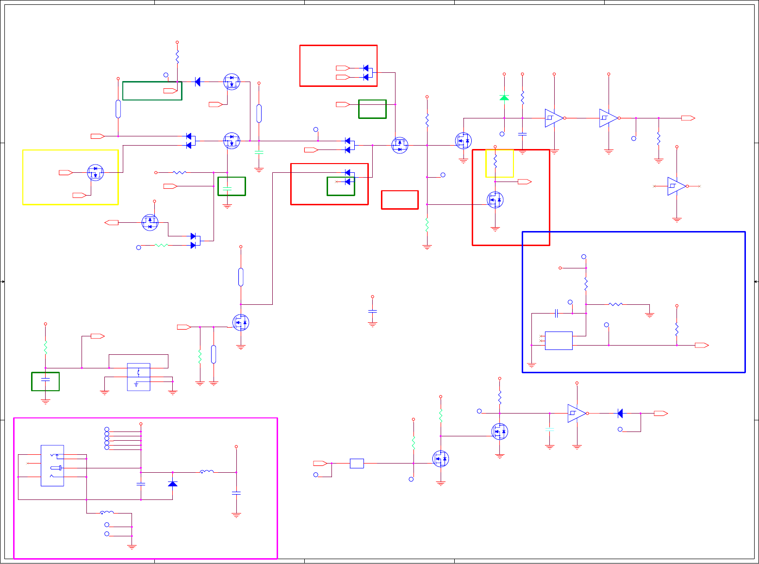
Task: Select the first Schmitt buffer in the top-right chain
Action: [x=554, y=118]
